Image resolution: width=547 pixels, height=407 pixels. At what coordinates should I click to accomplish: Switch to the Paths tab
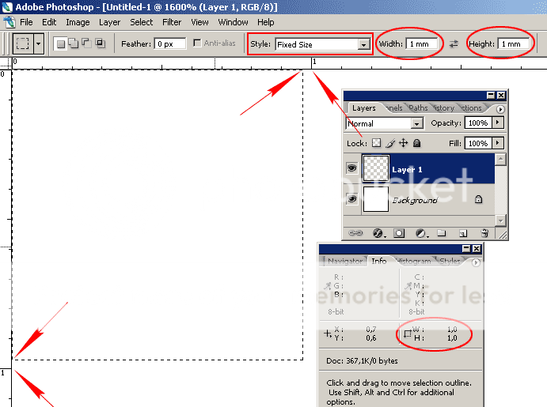click(x=418, y=108)
